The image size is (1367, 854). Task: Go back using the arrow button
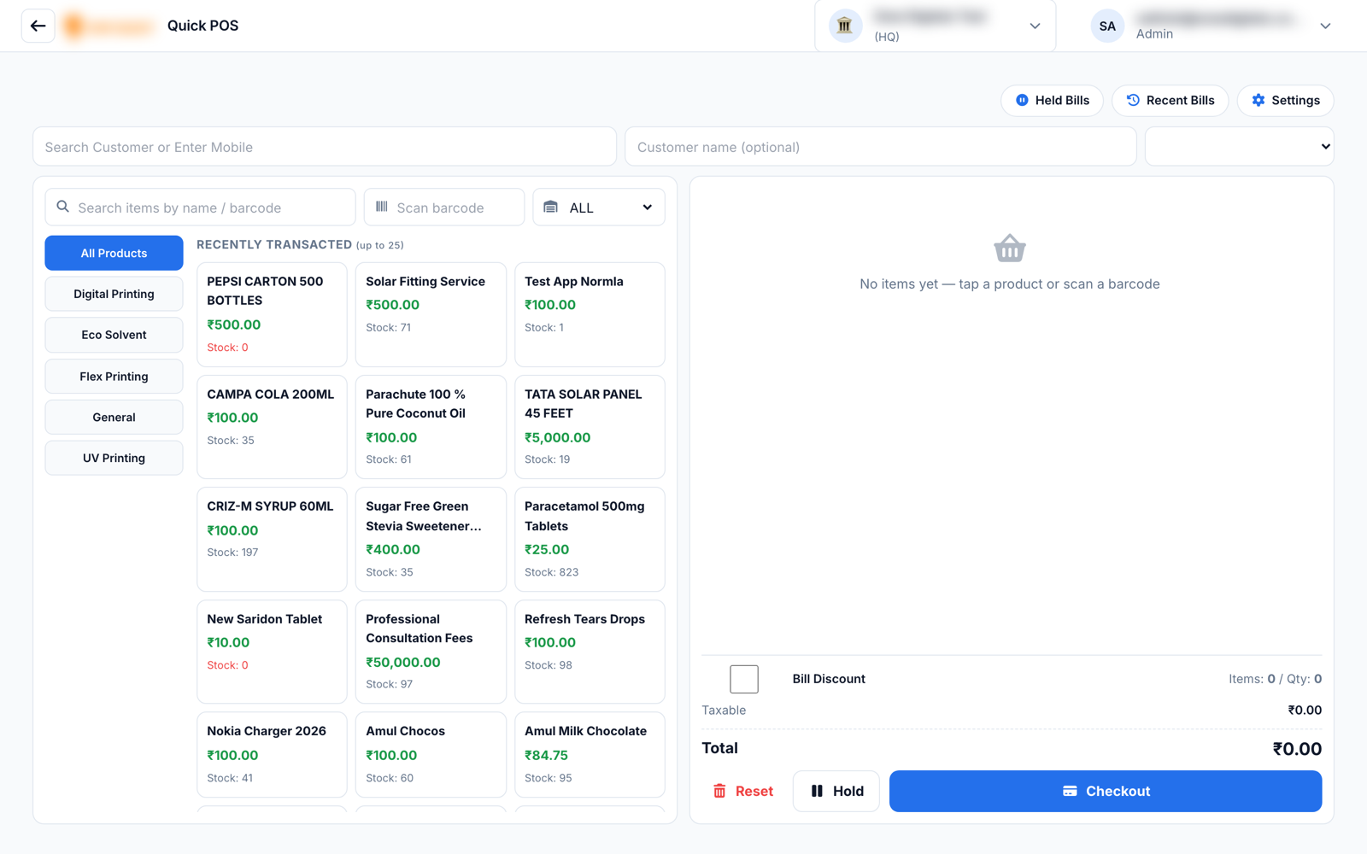(38, 26)
